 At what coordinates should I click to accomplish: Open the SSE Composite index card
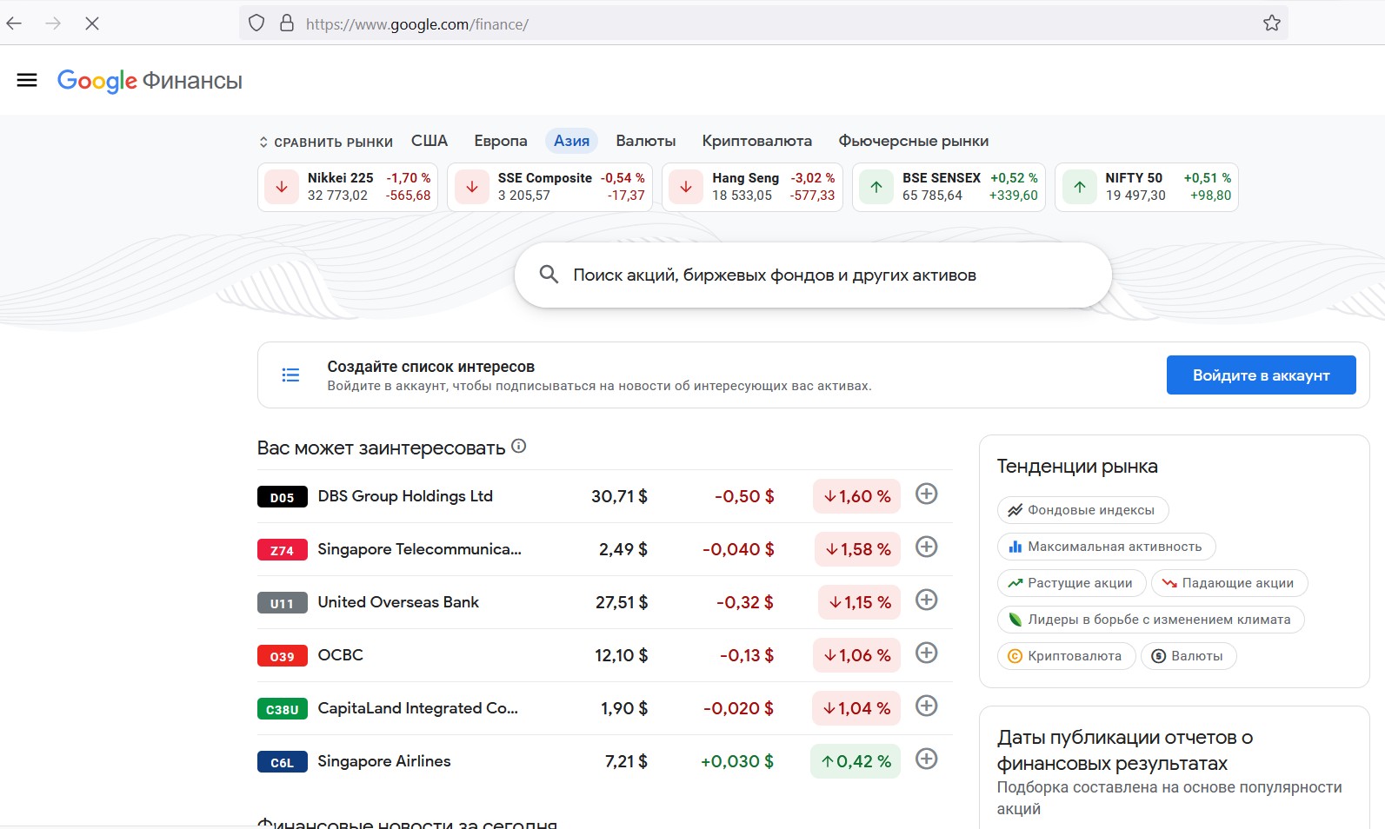[549, 187]
